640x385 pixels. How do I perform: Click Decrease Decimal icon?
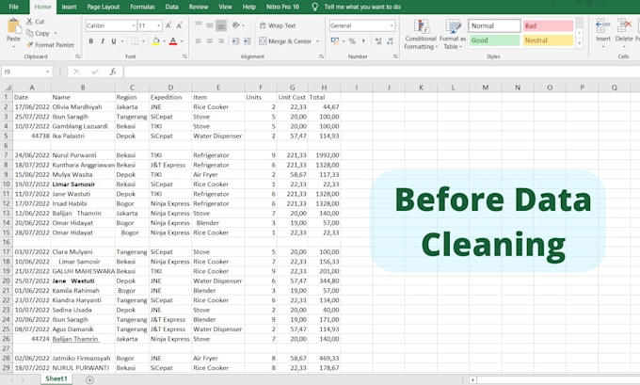point(390,41)
